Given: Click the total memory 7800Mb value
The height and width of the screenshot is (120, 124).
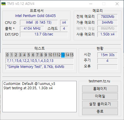Looking at the screenshot, I should (108, 17).
